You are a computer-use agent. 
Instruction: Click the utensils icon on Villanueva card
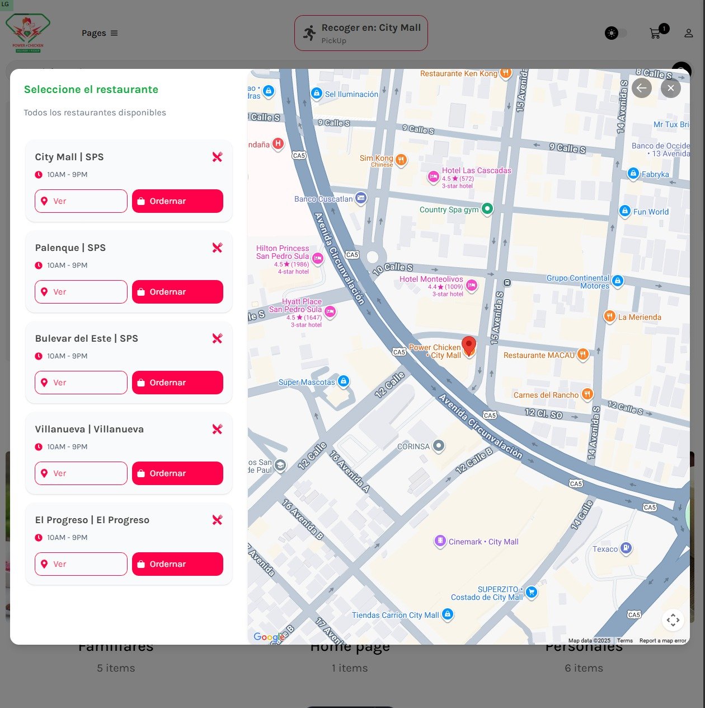click(217, 429)
